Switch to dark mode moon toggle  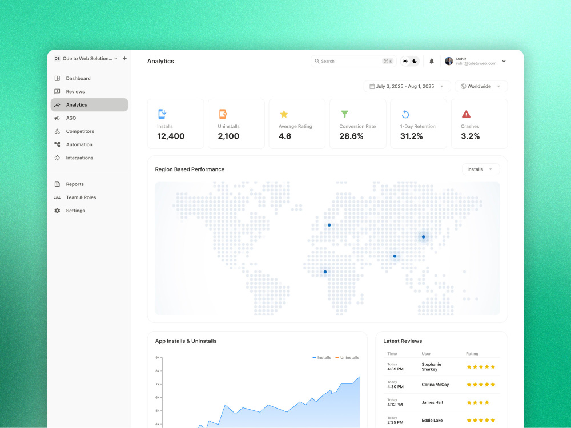coord(415,61)
